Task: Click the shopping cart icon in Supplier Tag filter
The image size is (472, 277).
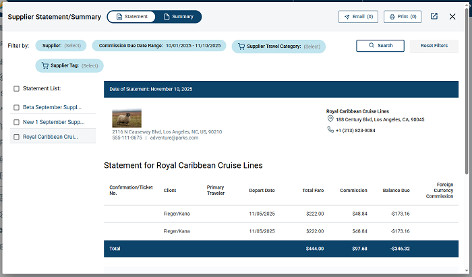Action: [x=45, y=65]
